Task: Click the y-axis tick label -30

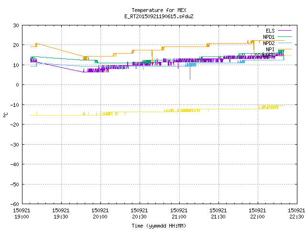Action: point(15,145)
